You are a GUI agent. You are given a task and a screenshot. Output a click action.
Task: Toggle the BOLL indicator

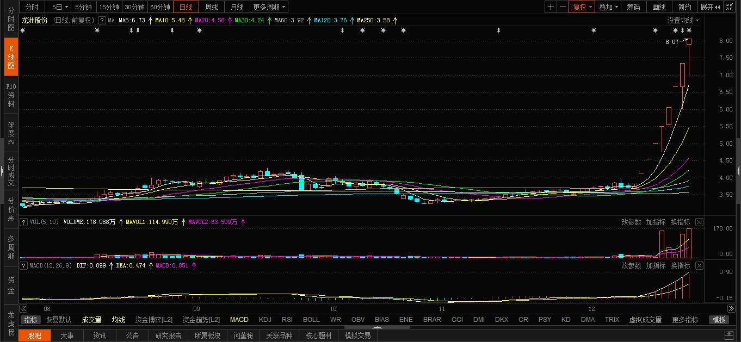coord(311,320)
